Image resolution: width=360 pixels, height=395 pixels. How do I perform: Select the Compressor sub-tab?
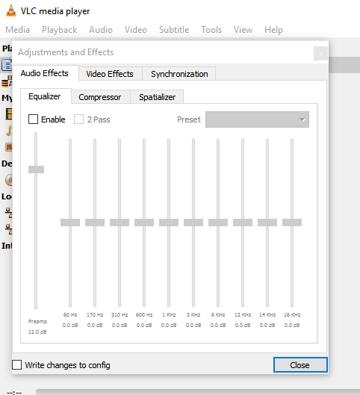pyautogui.click(x=100, y=97)
